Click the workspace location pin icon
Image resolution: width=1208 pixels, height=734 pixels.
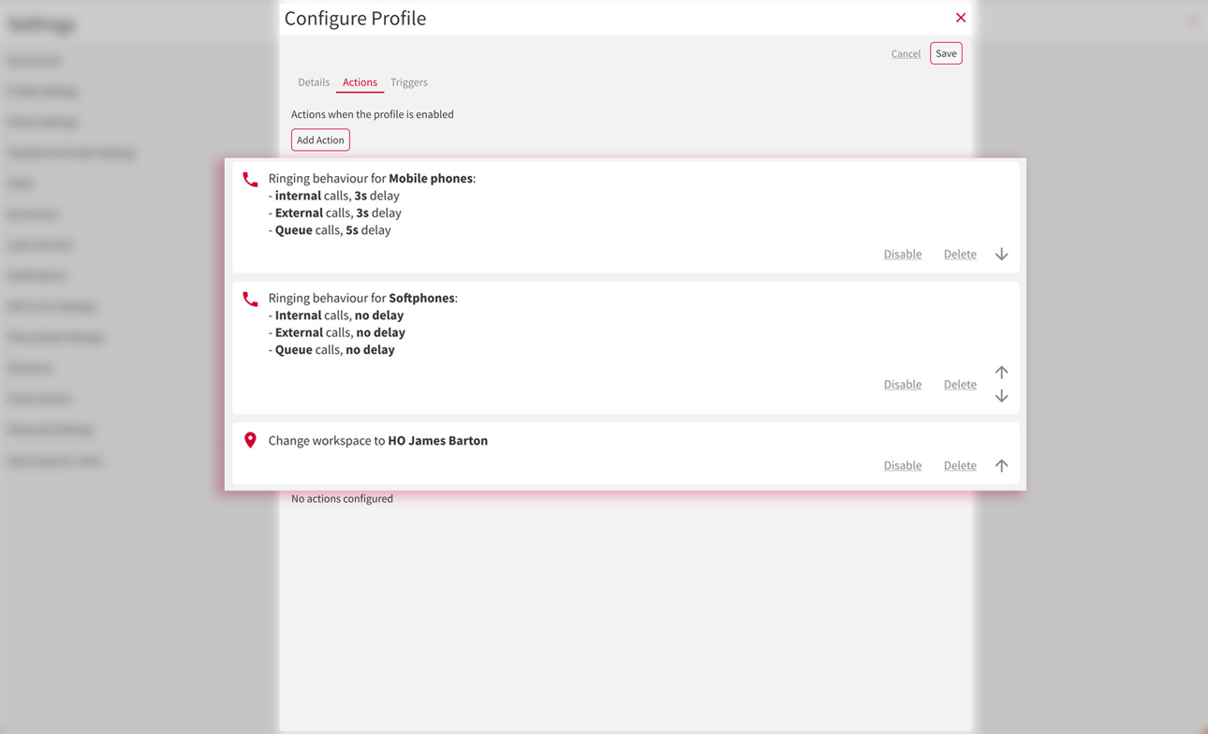[250, 440]
